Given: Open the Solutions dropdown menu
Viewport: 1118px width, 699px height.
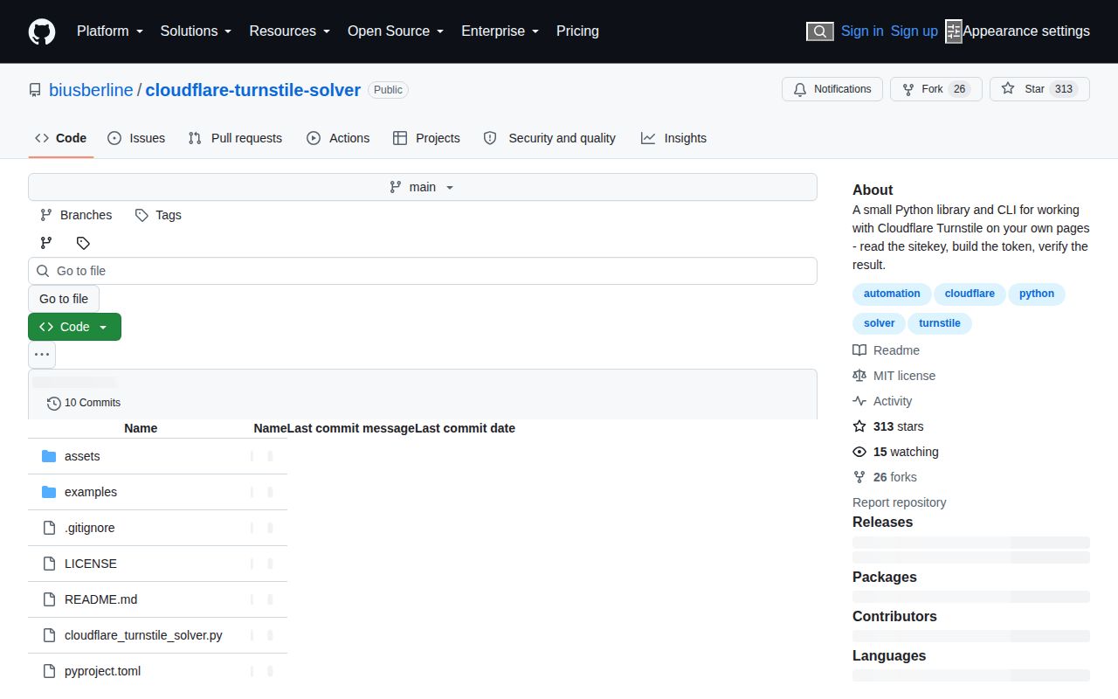Looking at the screenshot, I should click(196, 31).
